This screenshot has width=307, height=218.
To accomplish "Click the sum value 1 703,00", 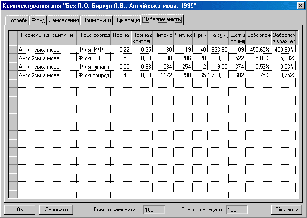I will (218, 75).
